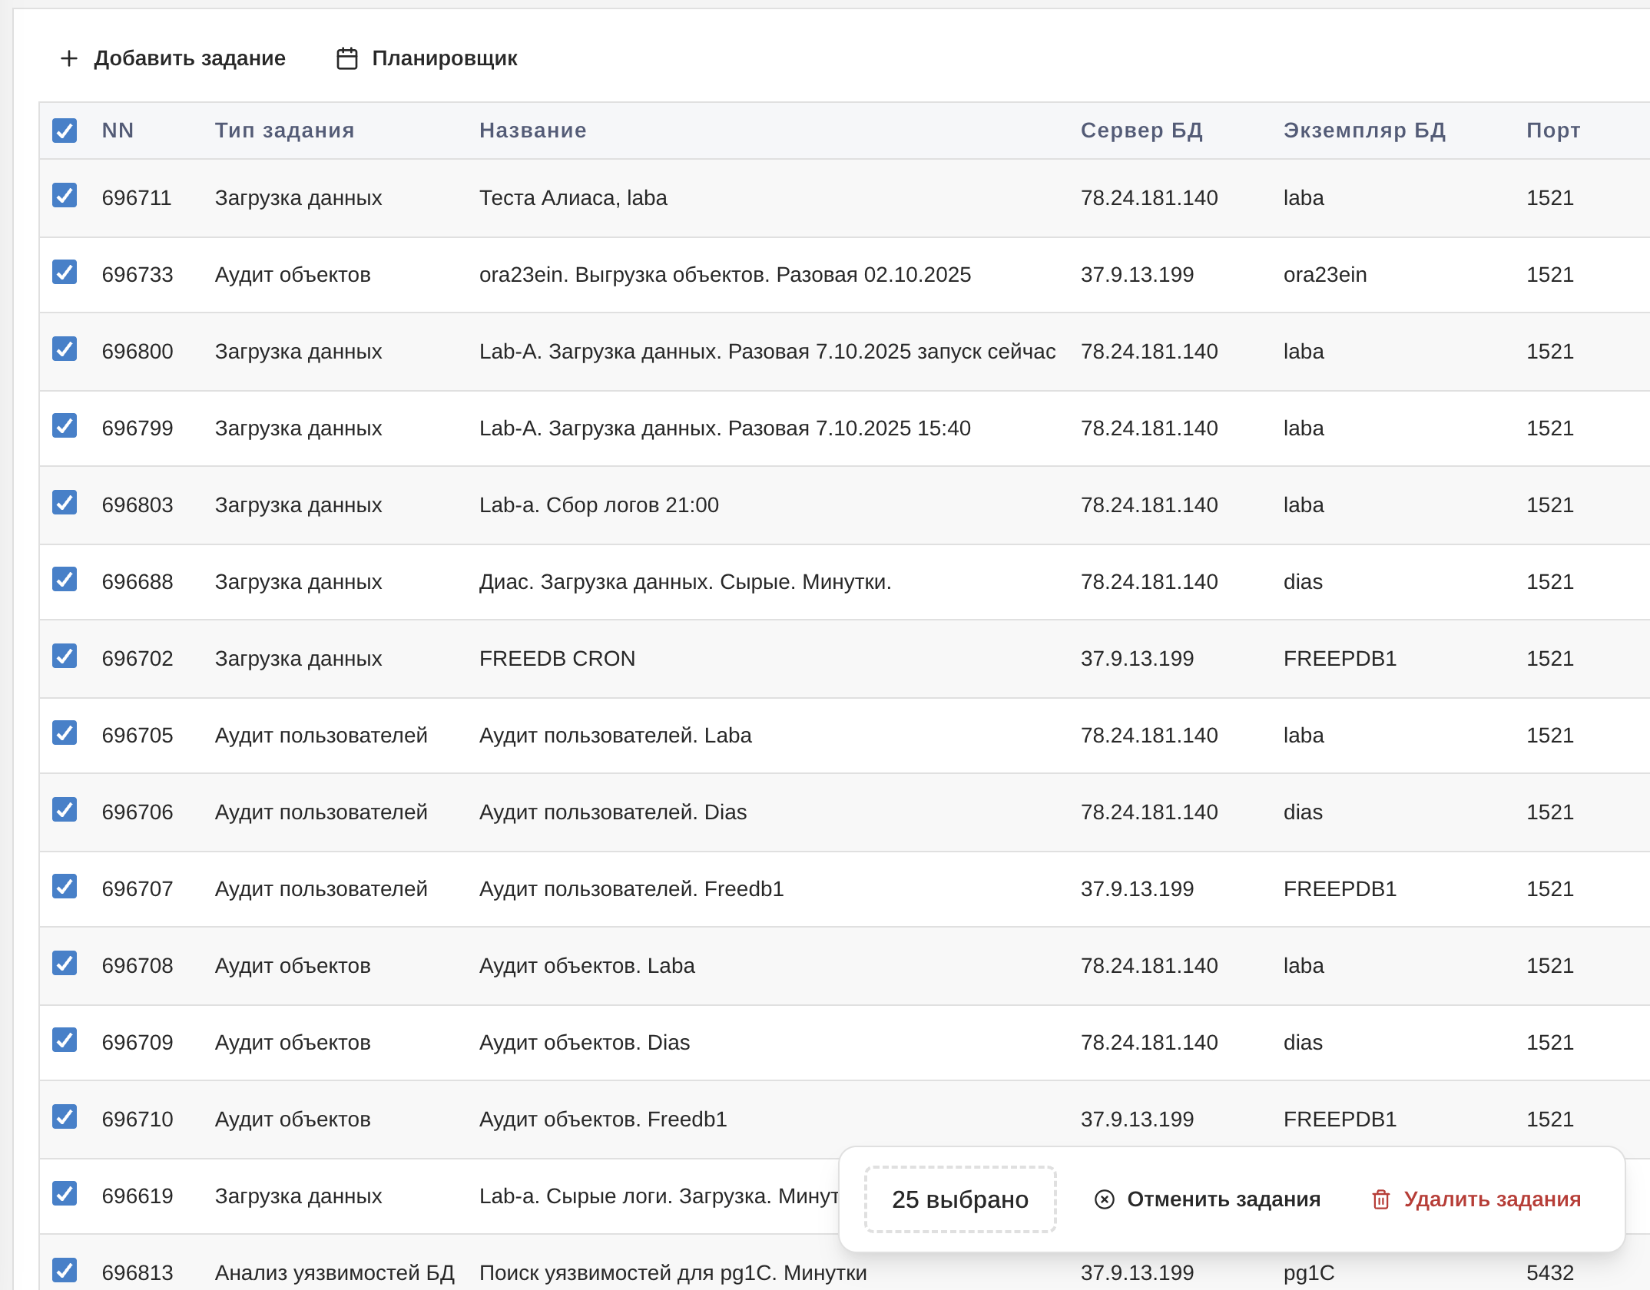
Task: Click the calendar icon for Планировщик
Action: [x=347, y=58]
